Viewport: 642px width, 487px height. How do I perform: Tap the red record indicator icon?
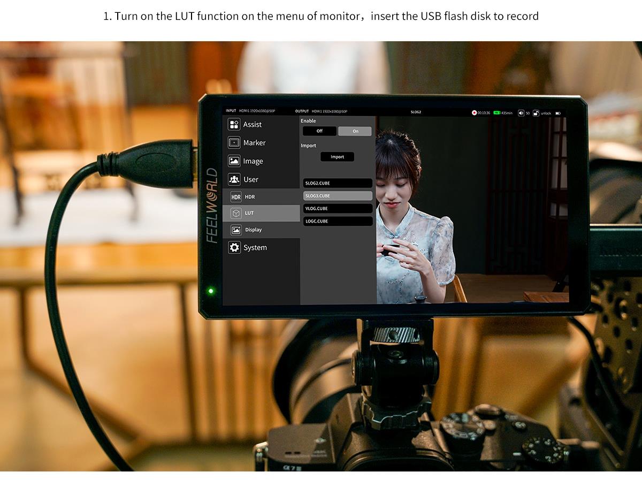point(474,113)
